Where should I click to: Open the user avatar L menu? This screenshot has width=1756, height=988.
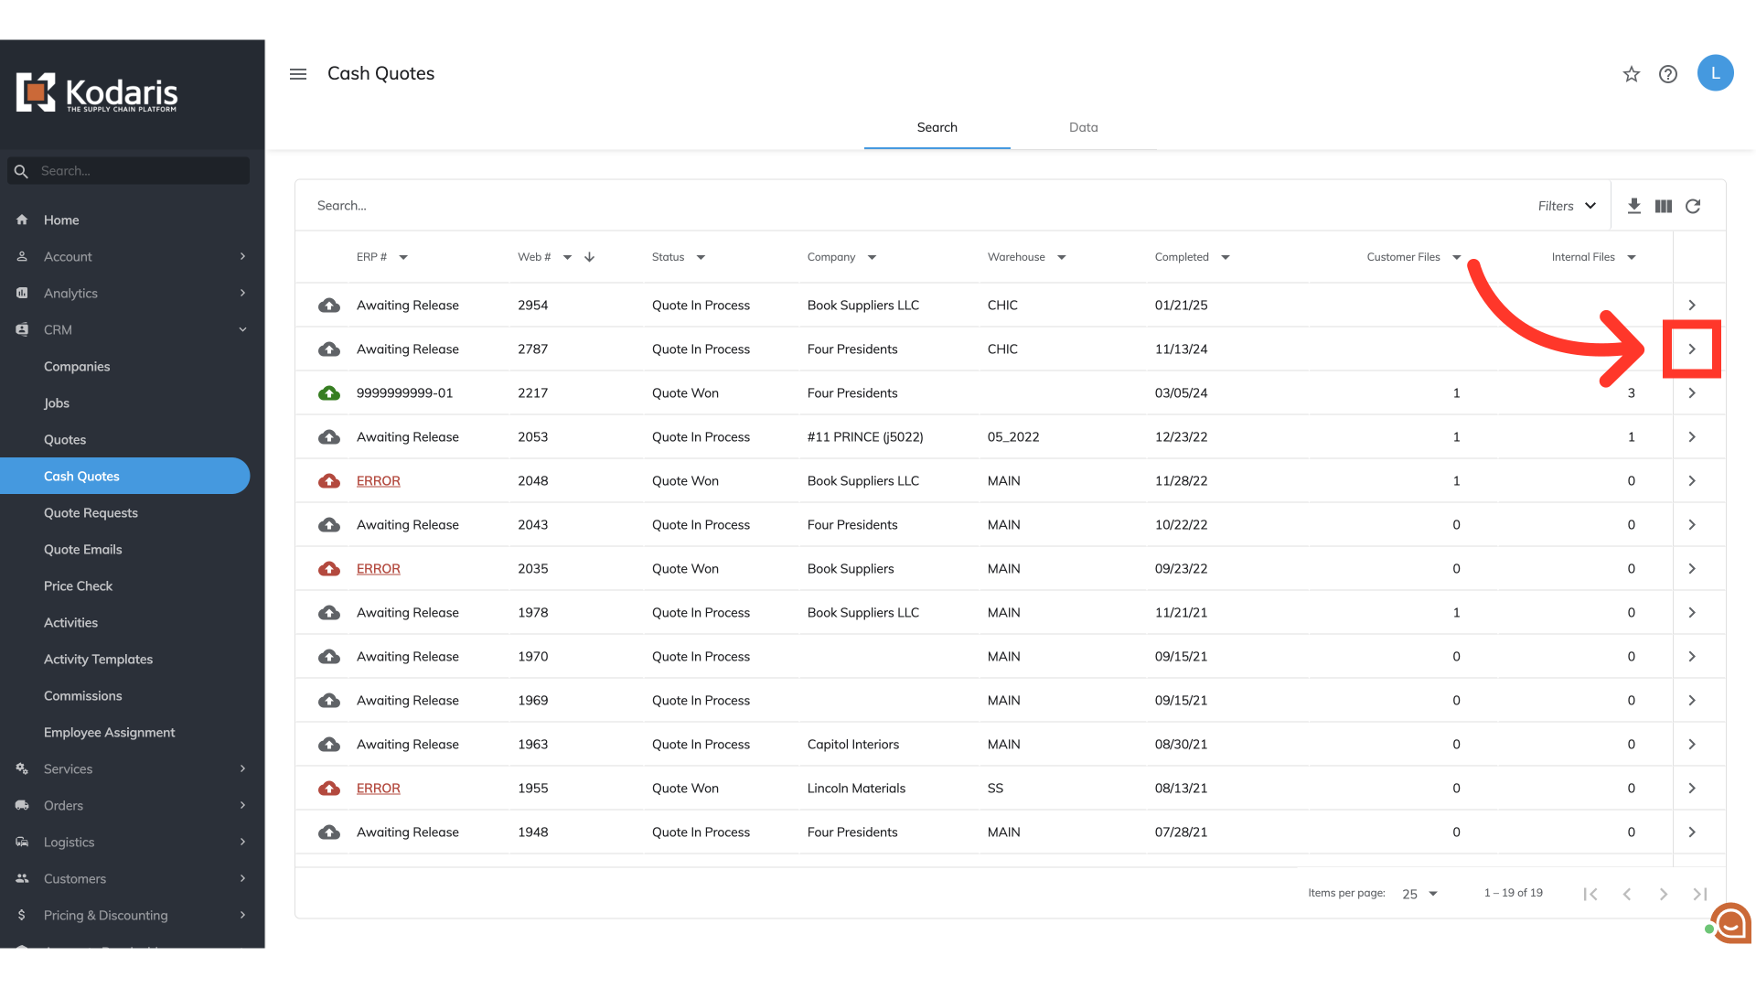click(x=1715, y=73)
